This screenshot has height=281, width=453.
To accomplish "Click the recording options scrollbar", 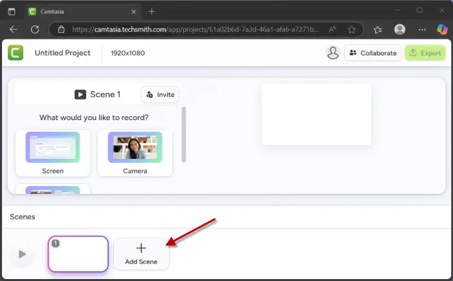I will tap(184, 134).
